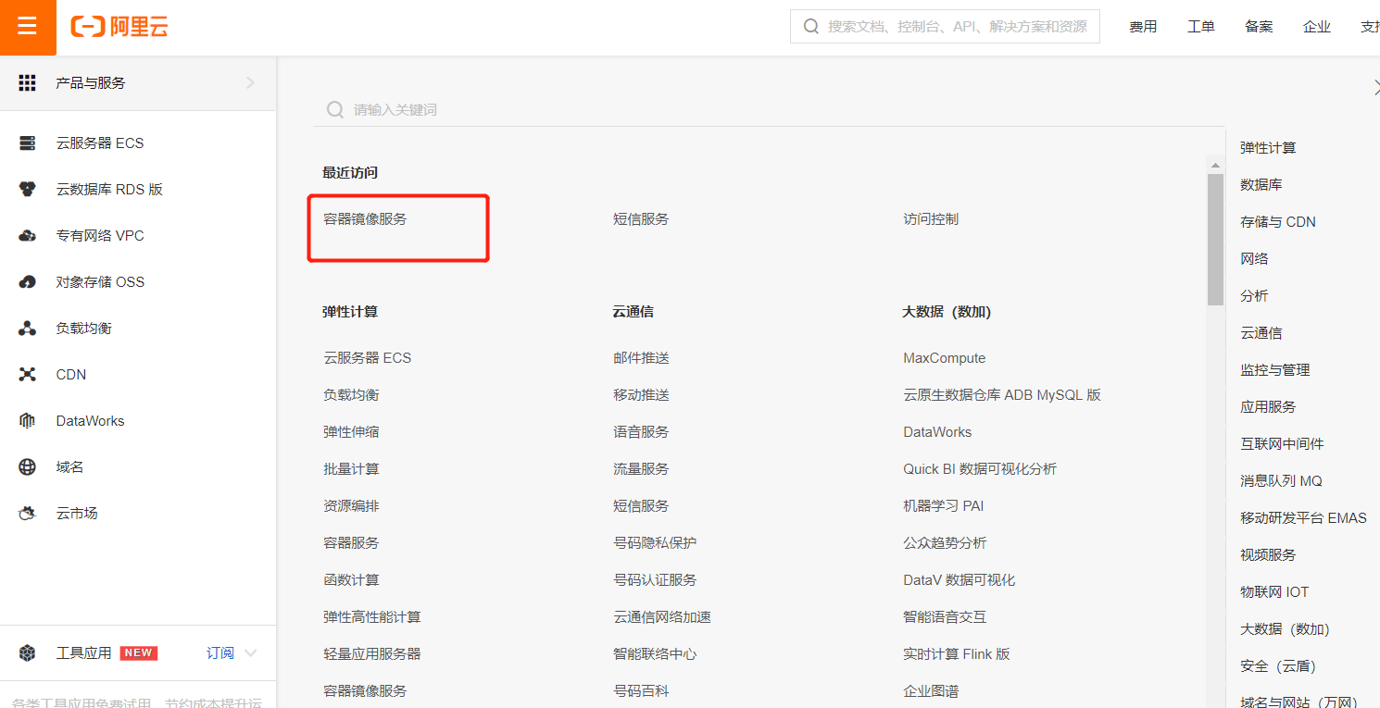Viewport: 1380px width, 708px height.
Task: Jump to 互联网中间件 category
Action: [x=1282, y=443]
